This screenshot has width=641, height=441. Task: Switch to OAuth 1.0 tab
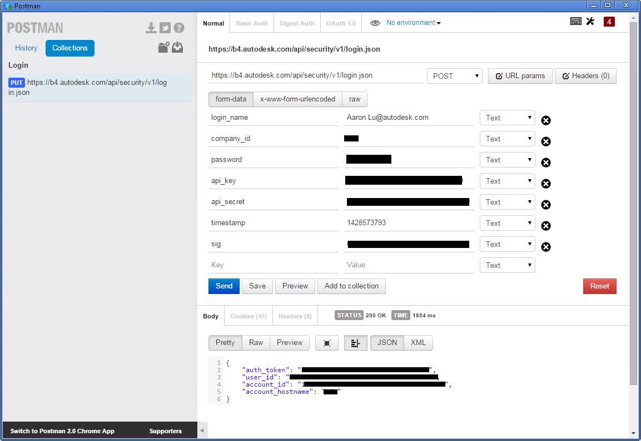pos(341,23)
